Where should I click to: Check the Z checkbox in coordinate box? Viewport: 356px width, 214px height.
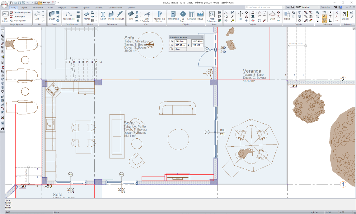click(171, 49)
